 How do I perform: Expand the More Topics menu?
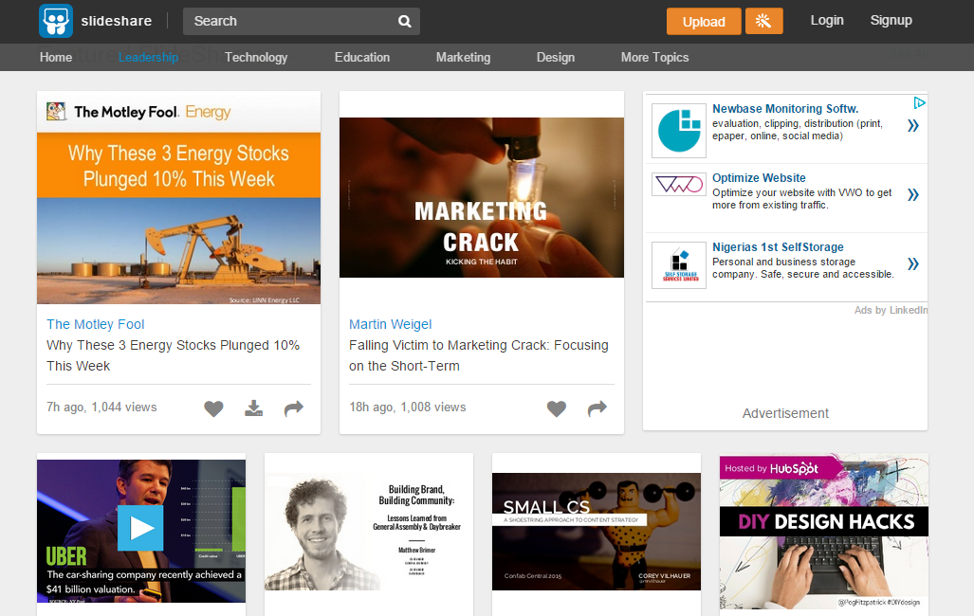[x=654, y=57]
